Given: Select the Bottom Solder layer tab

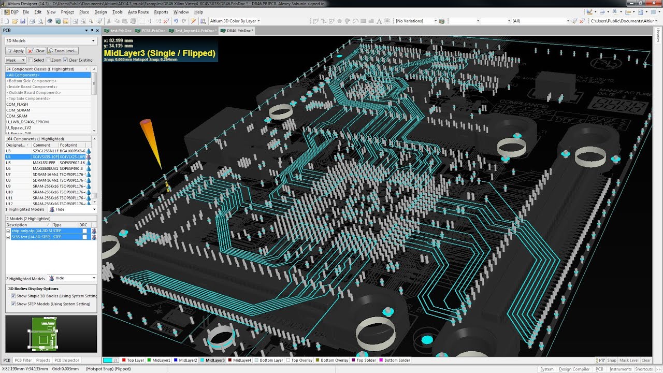Looking at the screenshot, I should [395, 360].
